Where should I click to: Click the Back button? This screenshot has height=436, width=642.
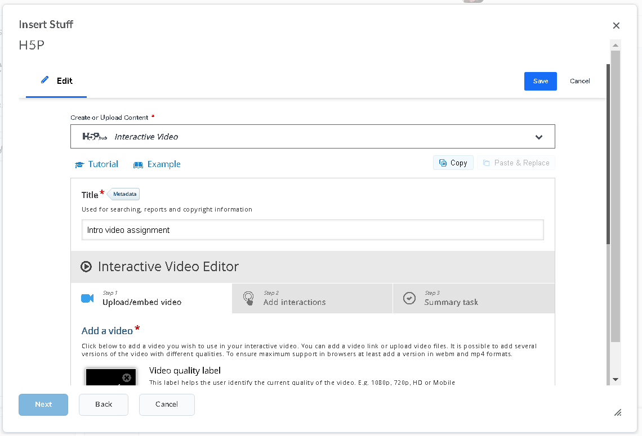104,404
